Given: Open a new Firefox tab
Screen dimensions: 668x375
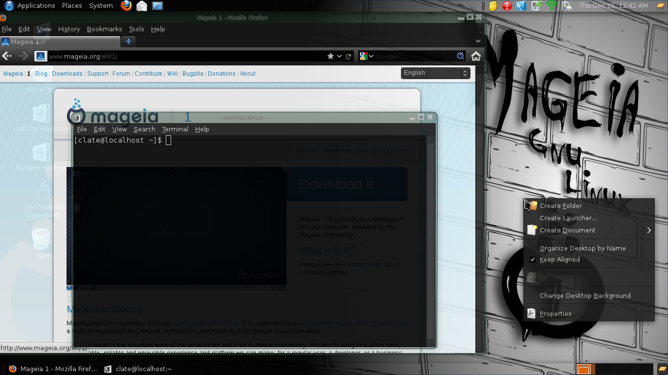Looking at the screenshot, I should click(129, 42).
